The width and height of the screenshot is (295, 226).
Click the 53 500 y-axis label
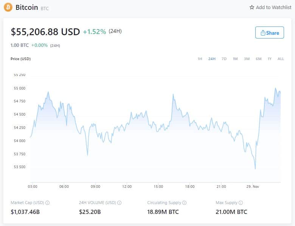20,167
